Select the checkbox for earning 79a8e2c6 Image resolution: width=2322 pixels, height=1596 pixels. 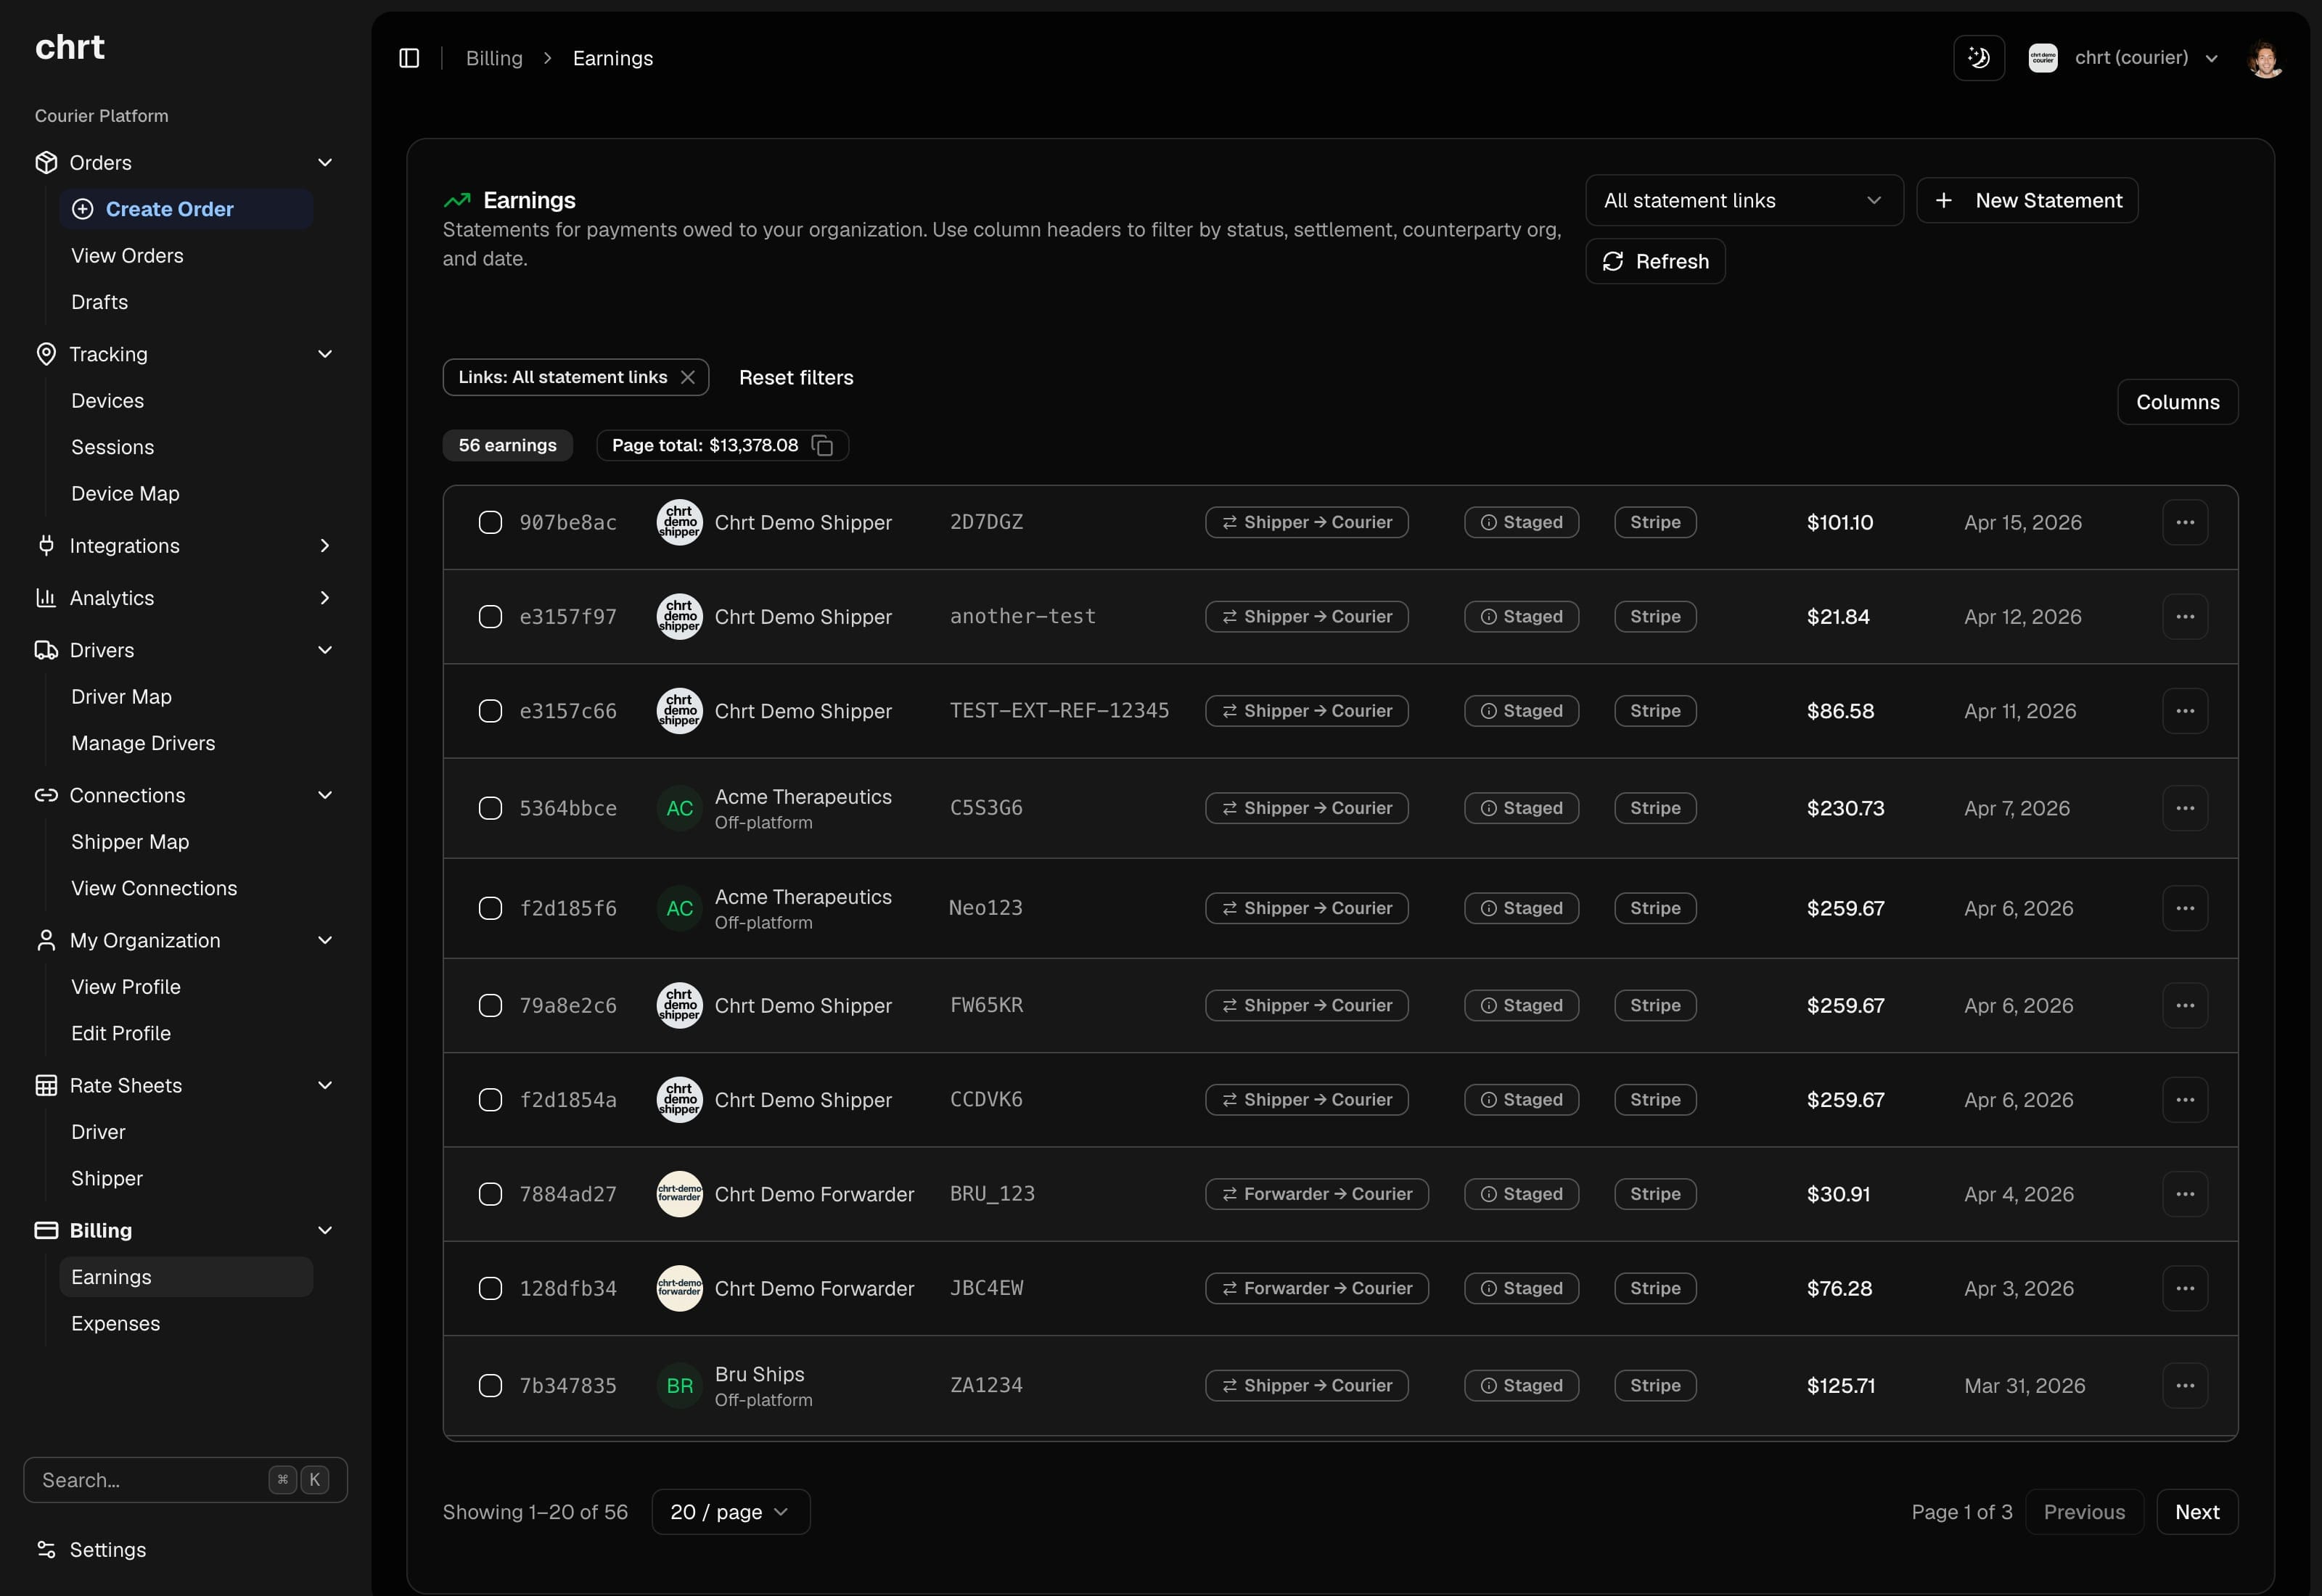pos(490,1005)
